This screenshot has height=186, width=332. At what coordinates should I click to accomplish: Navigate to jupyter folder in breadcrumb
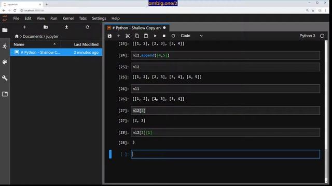pyautogui.click(x=52, y=36)
